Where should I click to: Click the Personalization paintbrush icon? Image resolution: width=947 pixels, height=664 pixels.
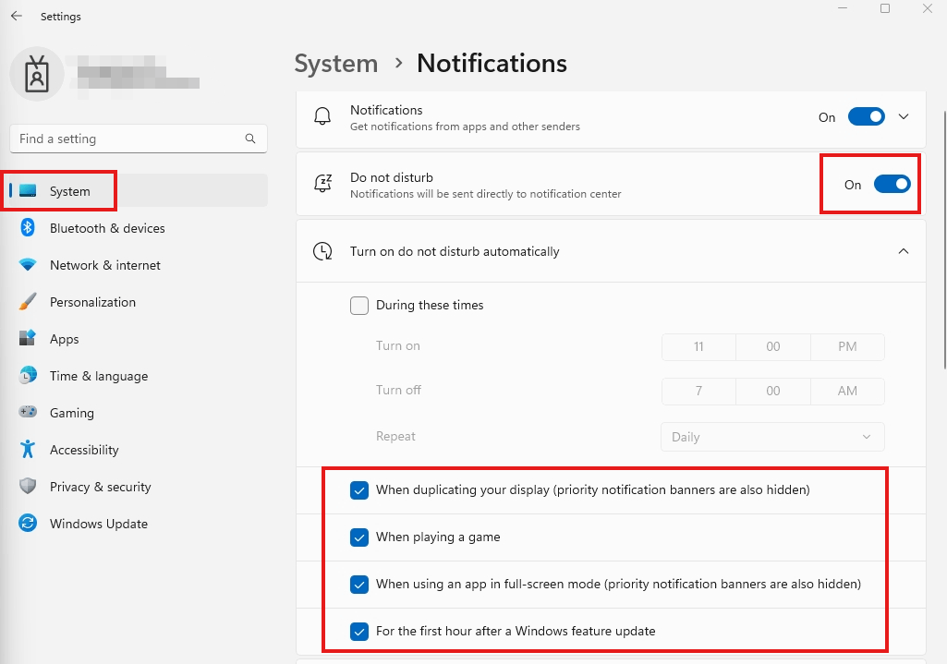tap(28, 301)
